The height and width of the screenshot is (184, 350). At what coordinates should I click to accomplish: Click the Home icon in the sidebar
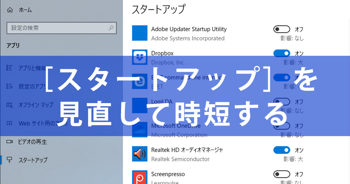(10, 10)
